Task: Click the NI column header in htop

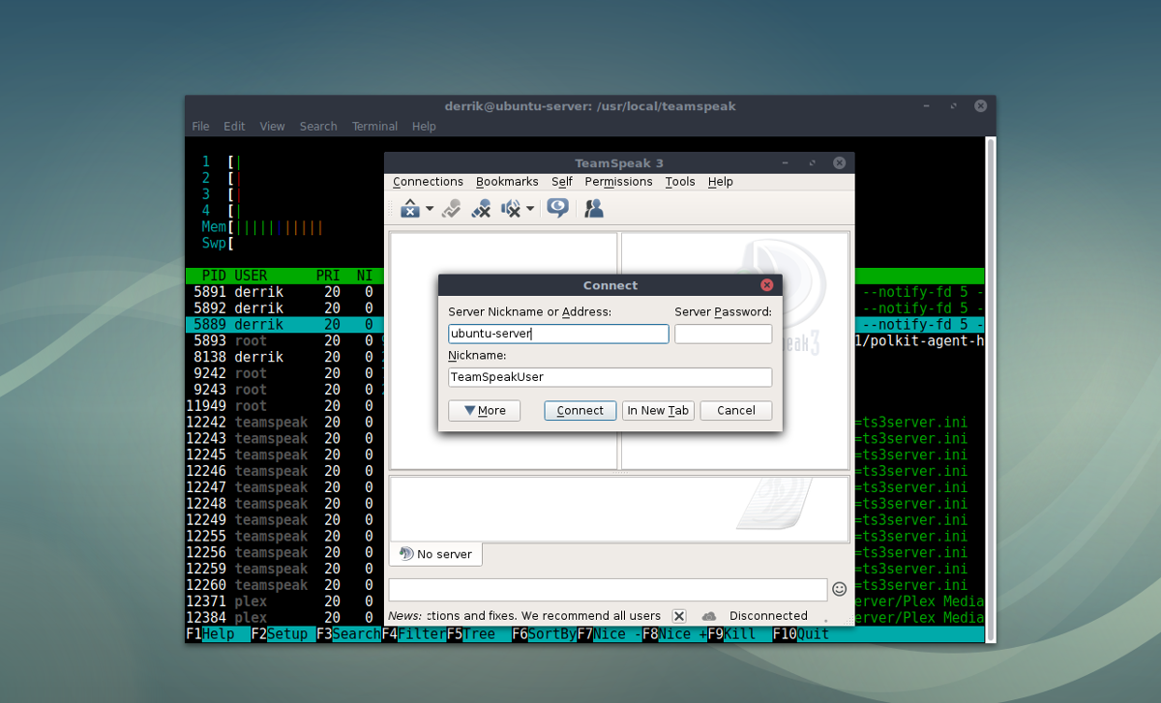Action: [x=365, y=276]
